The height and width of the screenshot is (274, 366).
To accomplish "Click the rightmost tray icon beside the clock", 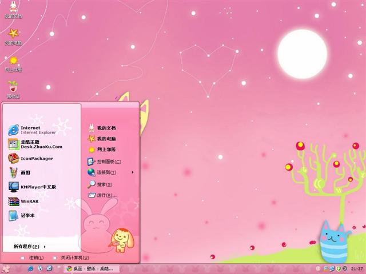I will 344,269.
